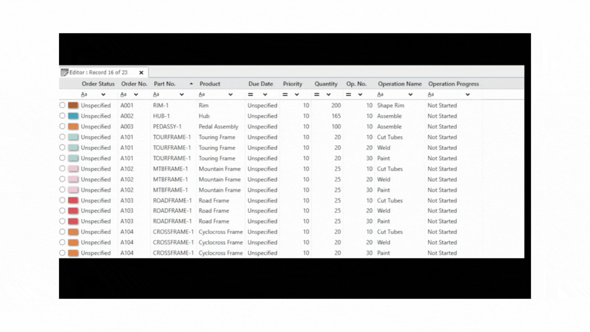The width and height of the screenshot is (590, 332).
Task: Select the radio button on the last CROSSFRAME-1 row
Action: click(62, 253)
